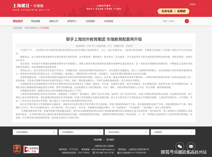Viewport: 212px width, 157px height.
Task: Click the 沪公网安备31011702003590 link
Action: coord(133,153)
